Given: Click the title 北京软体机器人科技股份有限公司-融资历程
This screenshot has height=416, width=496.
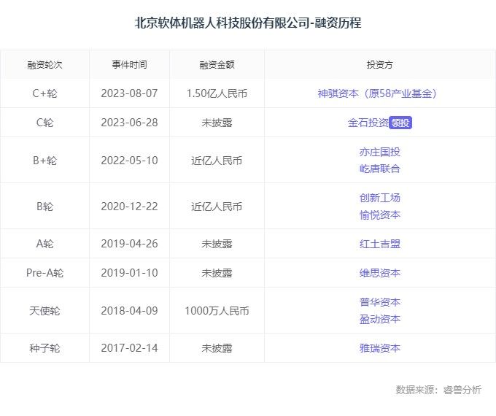Looking at the screenshot, I should (x=248, y=23).
